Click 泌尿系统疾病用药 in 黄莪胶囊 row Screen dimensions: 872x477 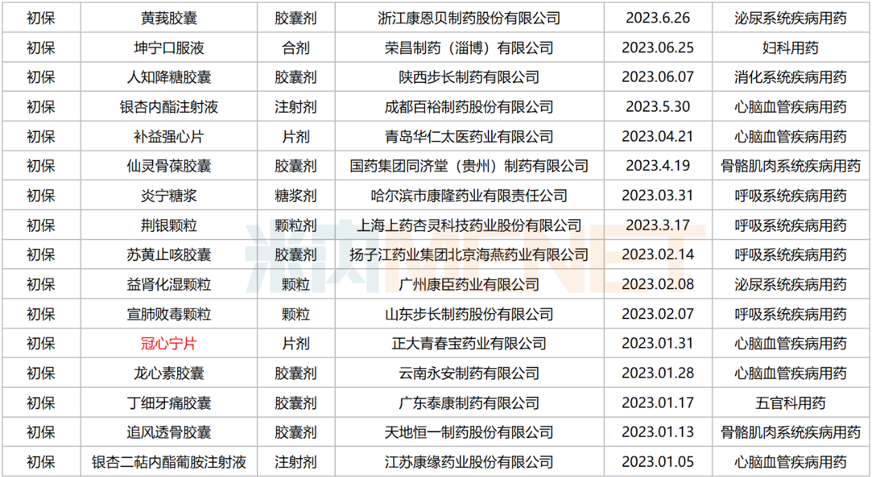coord(791,18)
